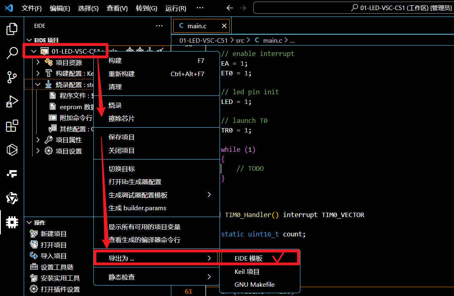Image resolution: width=454 pixels, height=296 pixels.
Task: Open the Extensions view icon
Action: (x=12, y=126)
